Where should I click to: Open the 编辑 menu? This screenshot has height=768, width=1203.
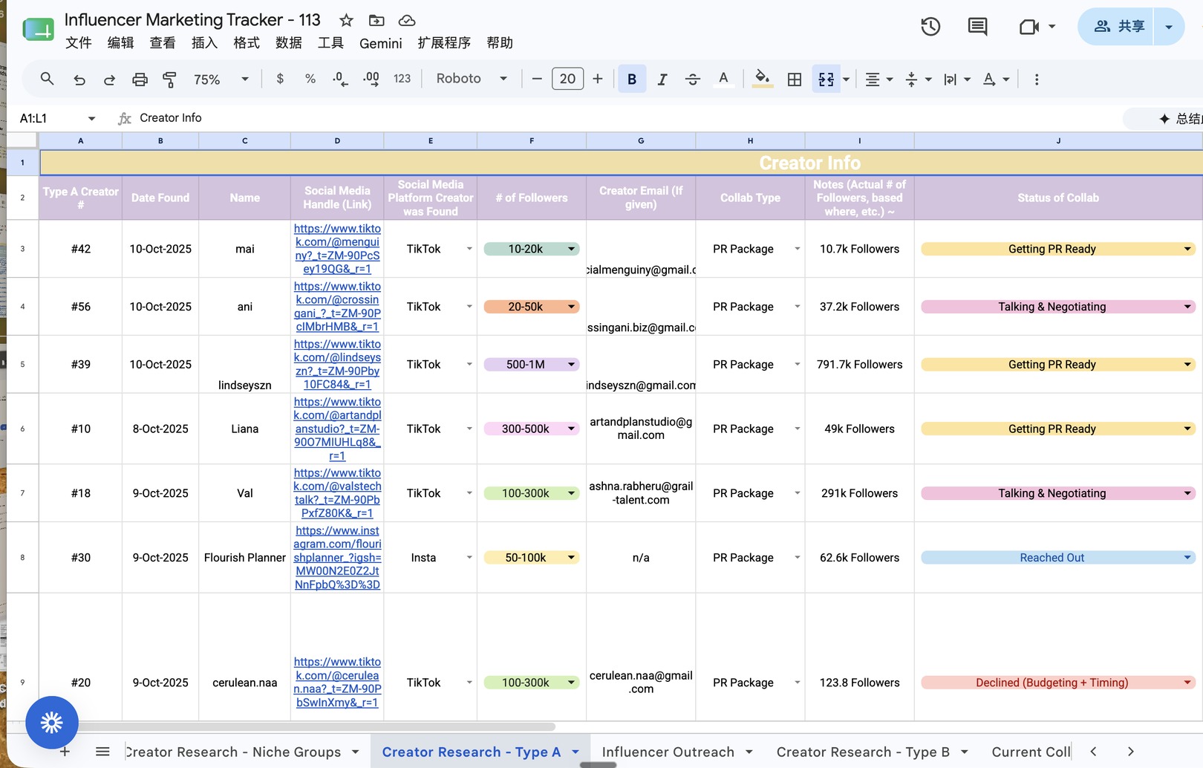[x=120, y=43]
